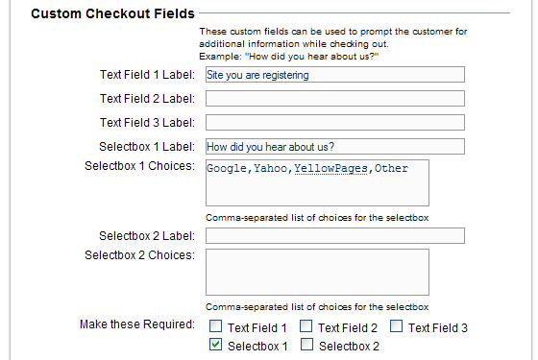This screenshot has width=538, height=360.
Task: Click the Selectbox 1 Choices textarea
Action: click(x=317, y=183)
